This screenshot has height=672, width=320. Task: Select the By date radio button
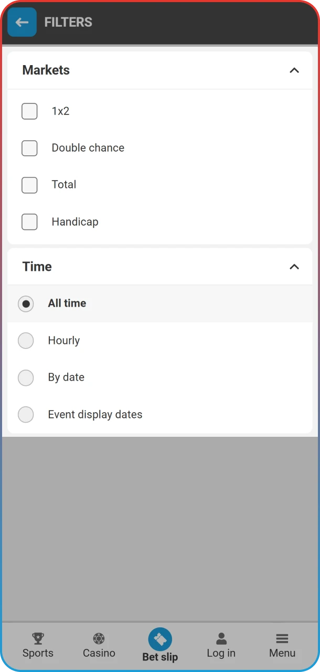tap(26, 377)
